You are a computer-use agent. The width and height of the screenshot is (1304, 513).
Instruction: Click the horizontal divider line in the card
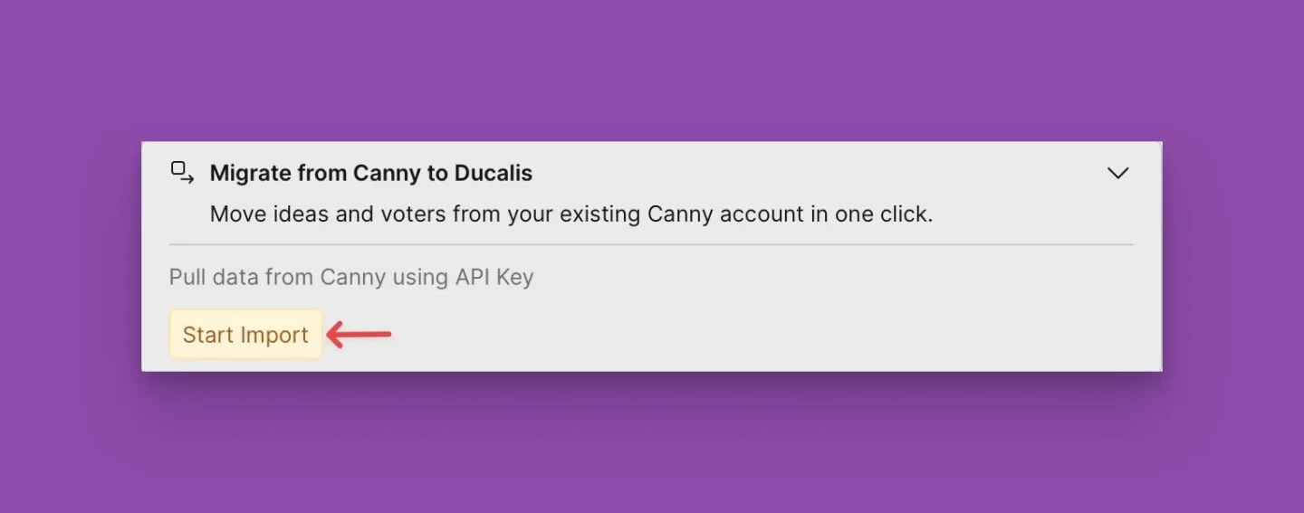(x=650, y=244)
